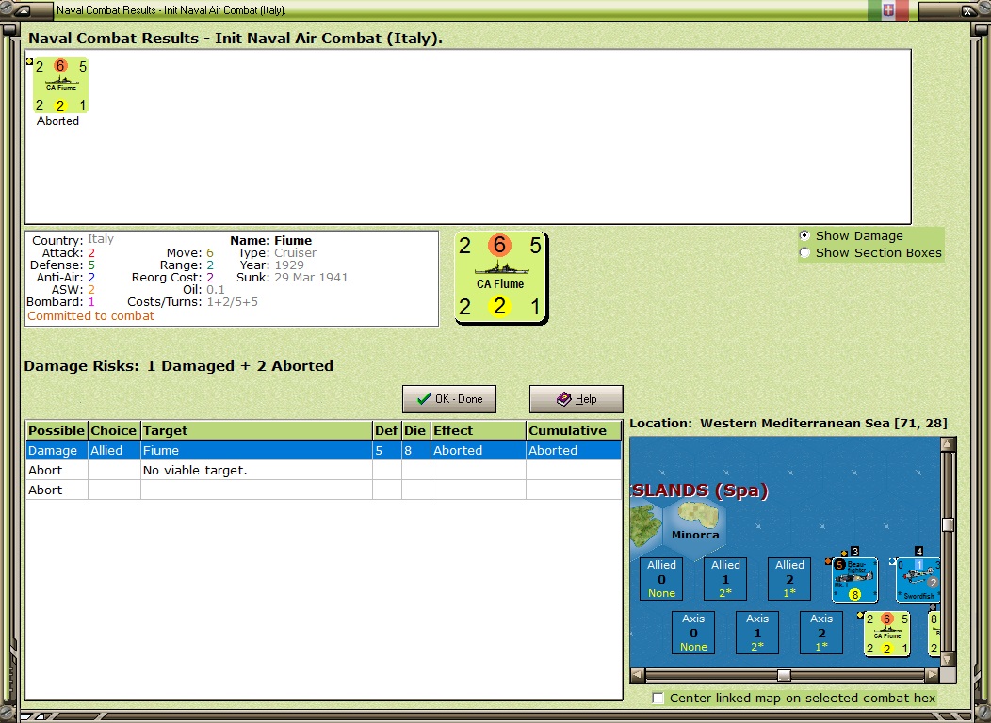The height and width of the screenshot is (723, 991).
Task: Click the OK - Done button
Action: 449,399
